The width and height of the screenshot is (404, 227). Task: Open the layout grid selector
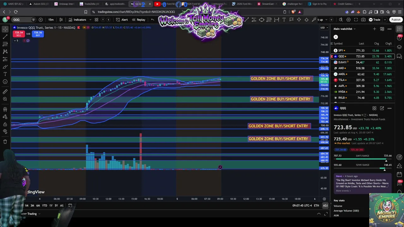97,20
